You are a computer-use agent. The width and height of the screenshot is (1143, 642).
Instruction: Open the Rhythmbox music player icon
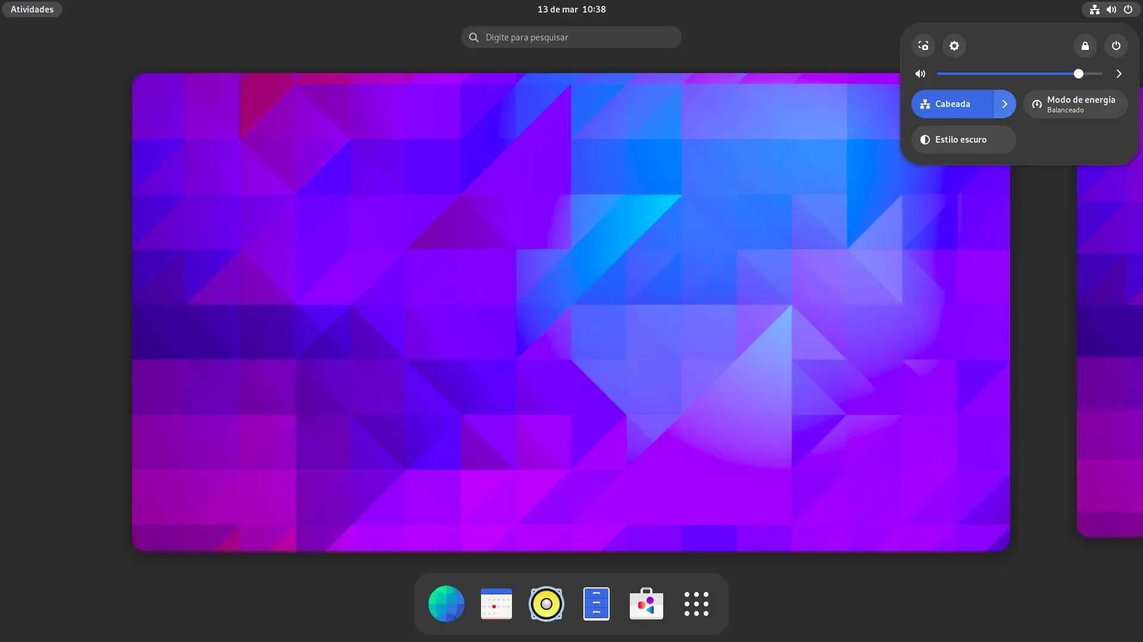[546, 604]
